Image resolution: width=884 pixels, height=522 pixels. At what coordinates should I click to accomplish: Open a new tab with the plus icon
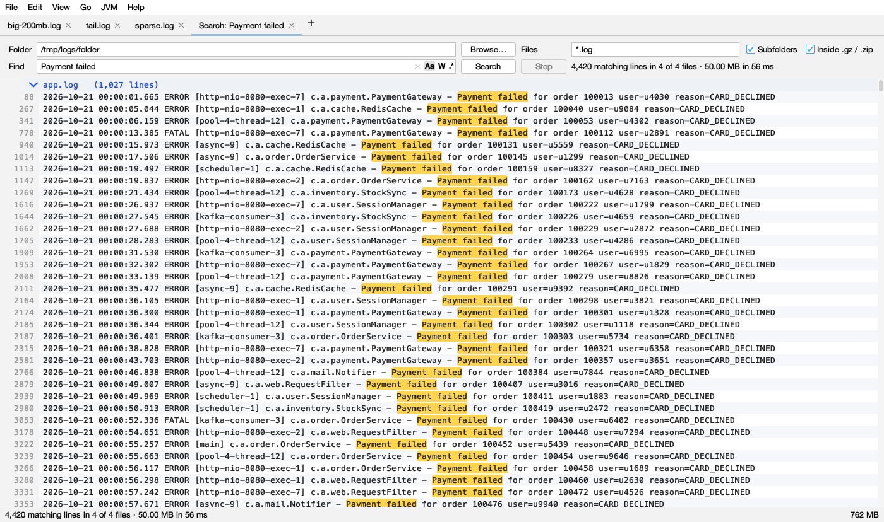tap(311, 23)
